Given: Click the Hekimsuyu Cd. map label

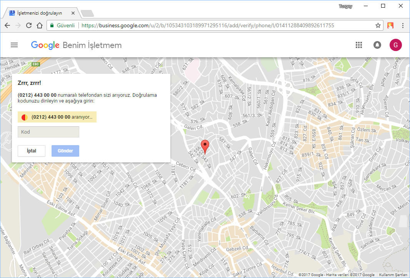Looking at the screenshot, I should tap(270, 156).
